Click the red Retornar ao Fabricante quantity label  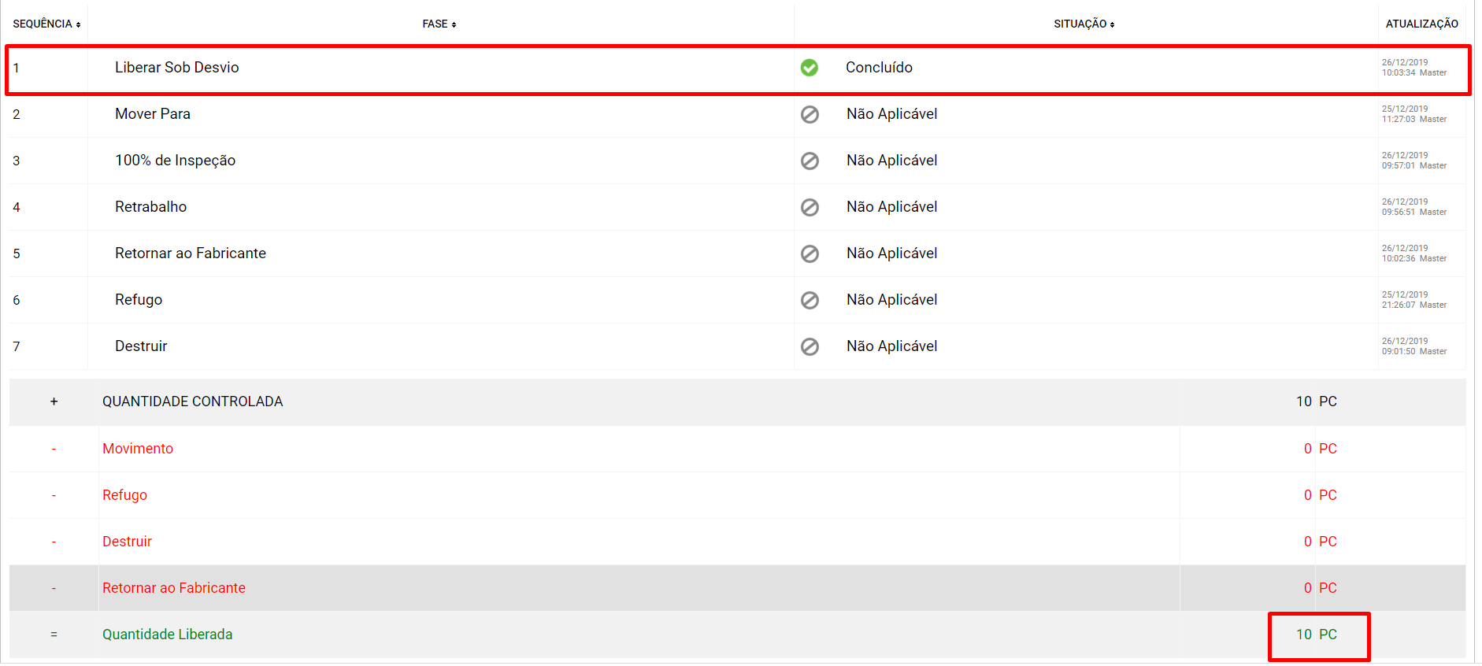point(174,588)
